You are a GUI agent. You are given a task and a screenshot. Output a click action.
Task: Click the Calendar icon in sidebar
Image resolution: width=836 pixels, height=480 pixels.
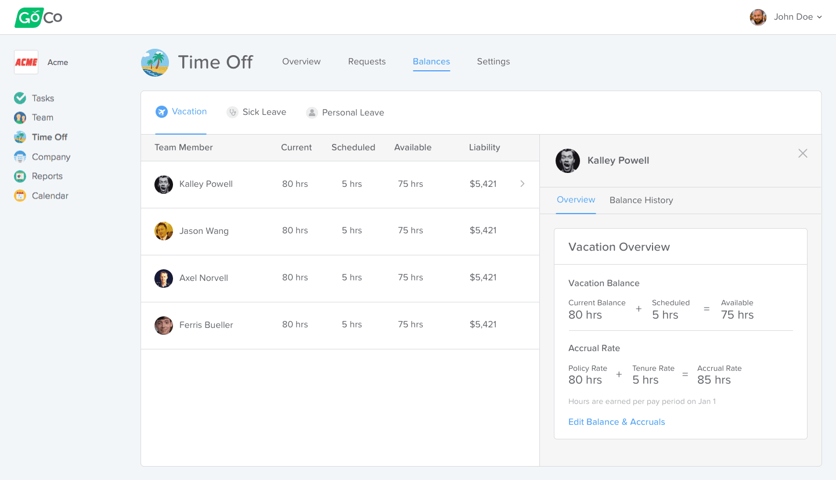pyautogui.click(x=20, y=196)
